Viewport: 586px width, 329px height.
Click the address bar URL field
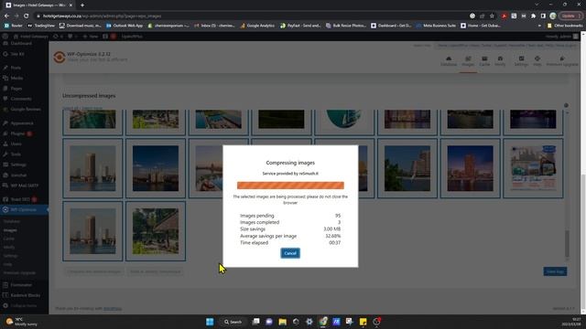point(255,16)
